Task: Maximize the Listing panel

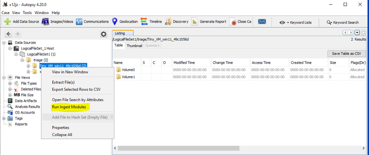Action: (x=364, y=32)
